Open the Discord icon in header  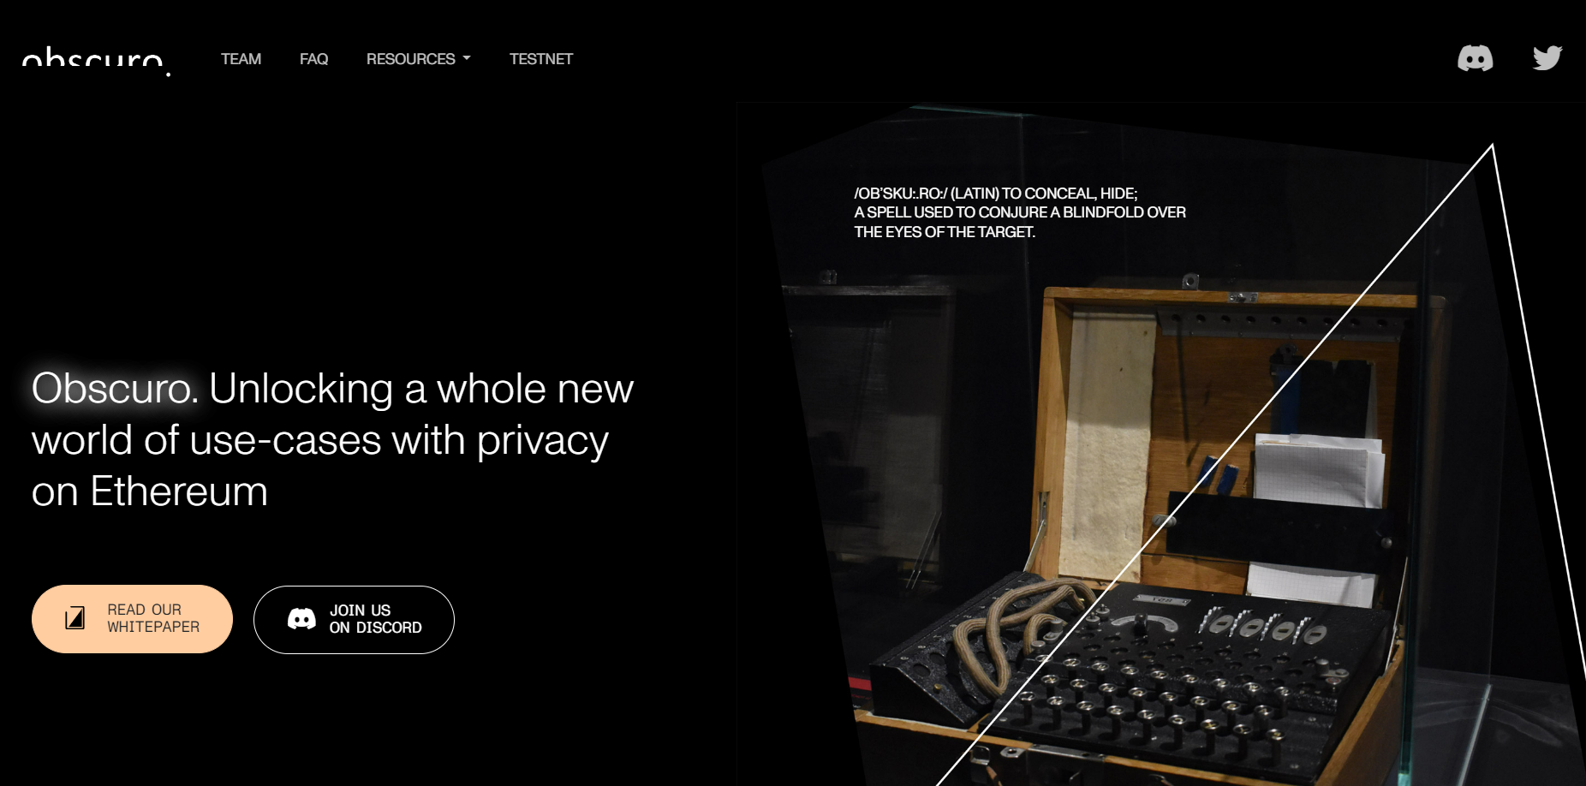1475,58
